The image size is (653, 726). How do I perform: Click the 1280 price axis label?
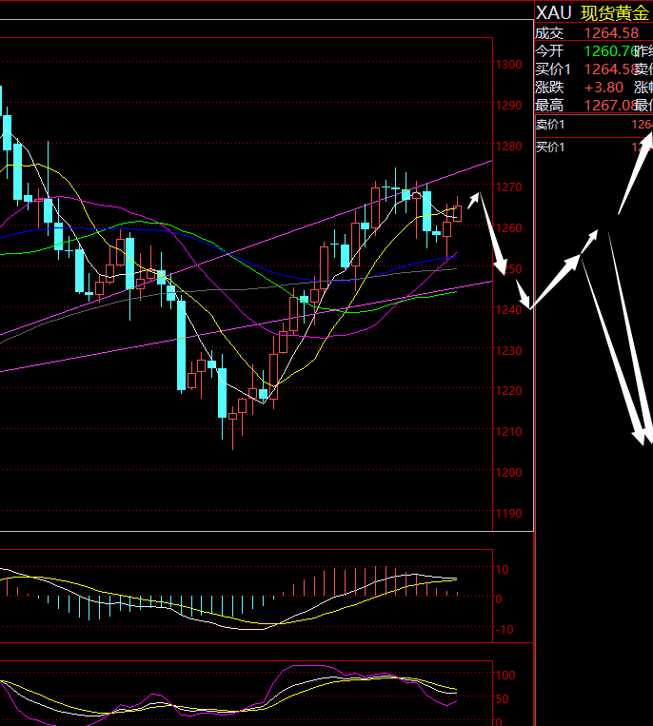click(x=509, y=147)
